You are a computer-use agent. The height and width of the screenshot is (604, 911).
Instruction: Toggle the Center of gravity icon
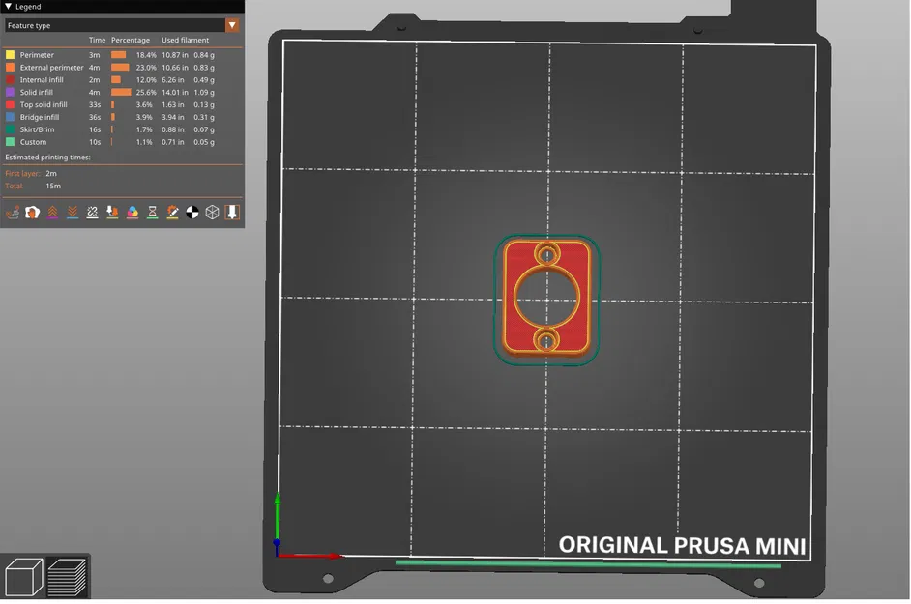[192, 213]
